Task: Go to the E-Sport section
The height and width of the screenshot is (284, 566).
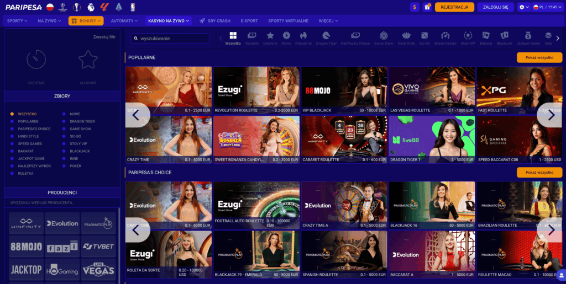Action: pyautogui.click(x=249, y=21)
